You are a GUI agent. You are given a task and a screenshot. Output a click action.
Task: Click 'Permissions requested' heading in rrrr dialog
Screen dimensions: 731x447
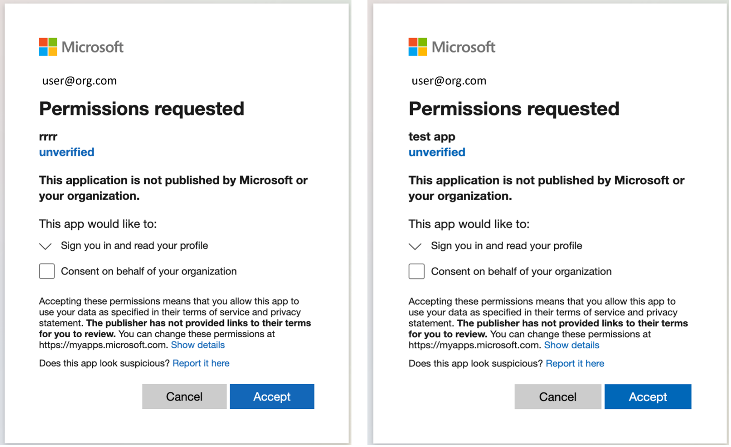142,109
